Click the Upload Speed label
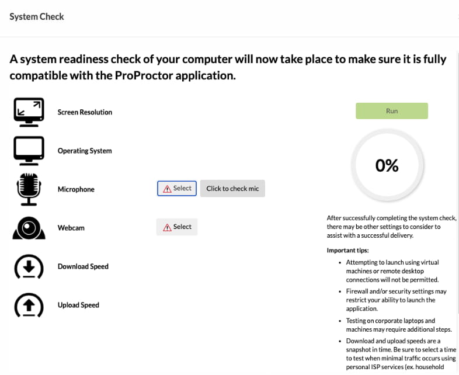Screen dimensions: 459x375 tap(78, 305)
